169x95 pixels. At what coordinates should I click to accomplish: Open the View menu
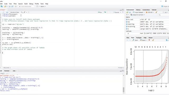coord(11,4)
